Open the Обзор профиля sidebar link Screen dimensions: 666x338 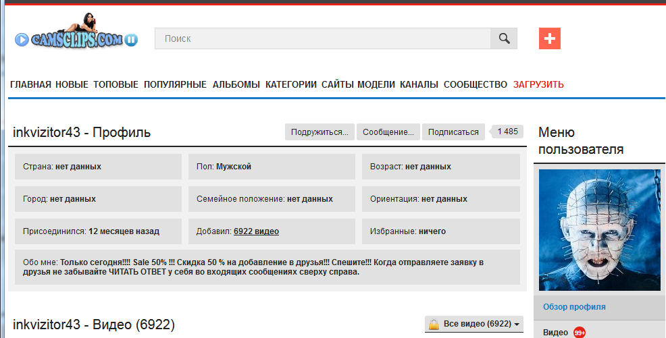(x=574, y=307)
